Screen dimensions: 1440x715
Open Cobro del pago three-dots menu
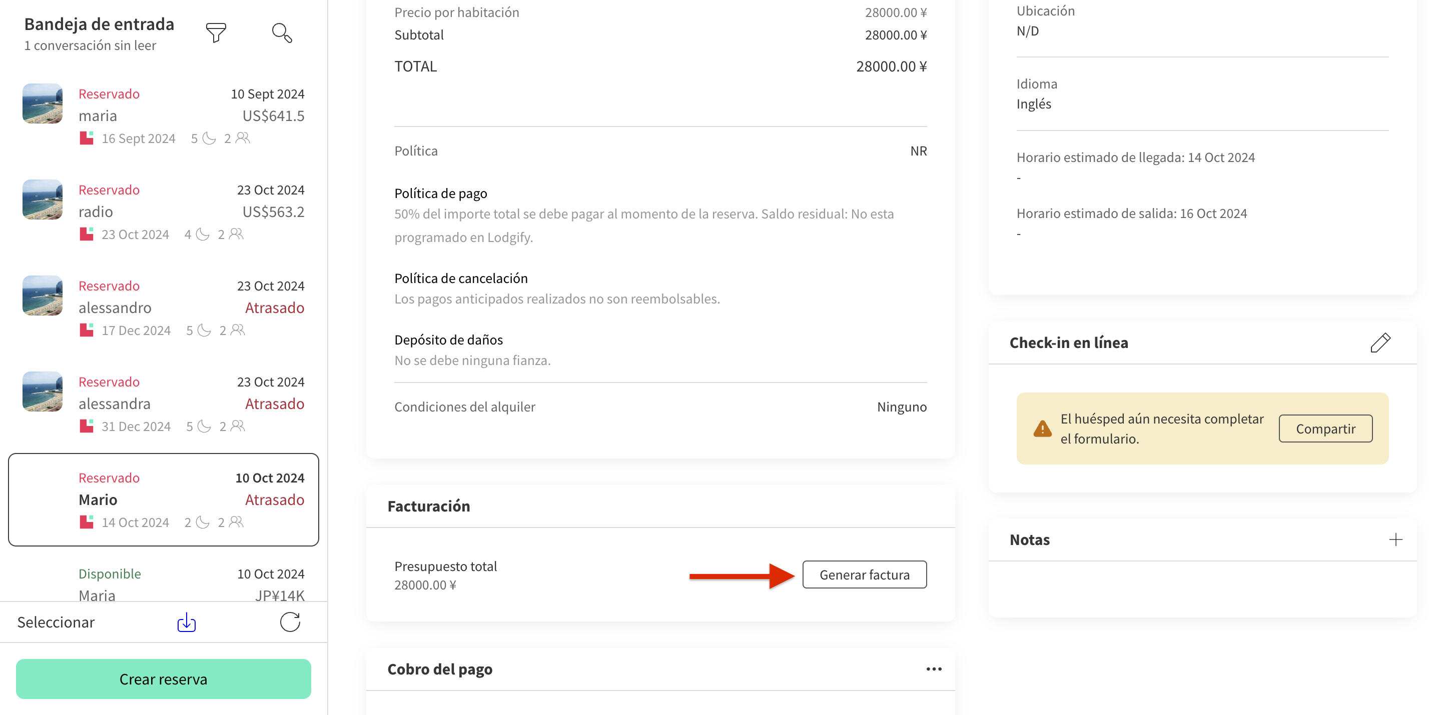(934, 668)
